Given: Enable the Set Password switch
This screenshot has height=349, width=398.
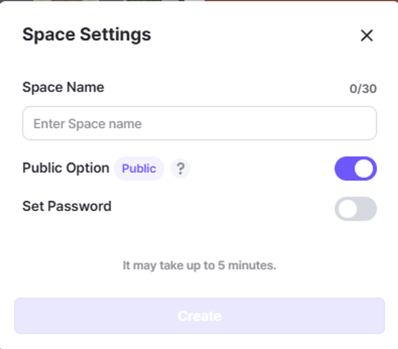Looking at the screenshot, I should click(355, 209).
